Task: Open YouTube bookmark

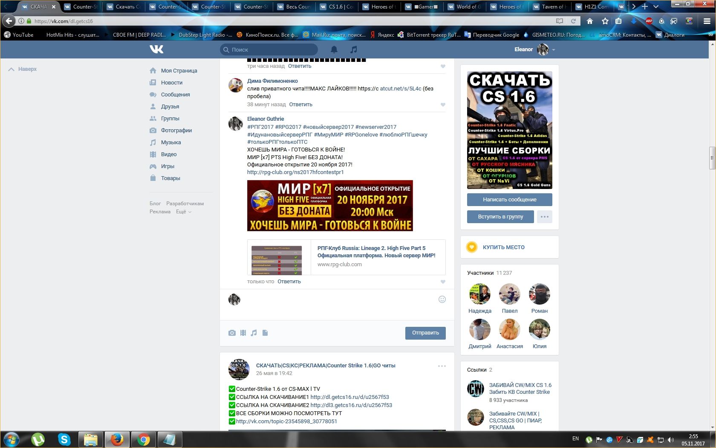Action: [x=19, y=35]
